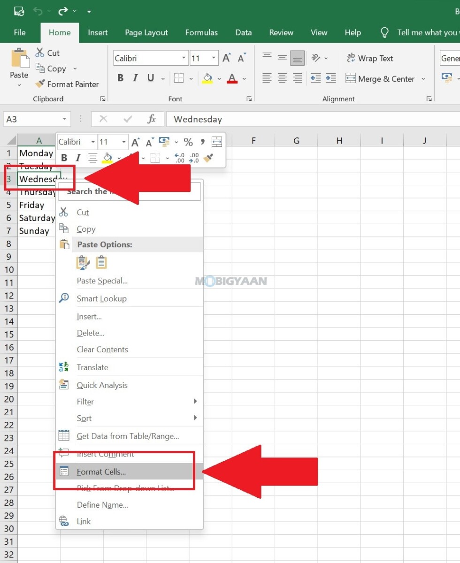Image resolution: width=460 pixels, height=563 pixels.
Task: Expand the Merge & Center dropdown arrow
Action: [x=424, y=78]
